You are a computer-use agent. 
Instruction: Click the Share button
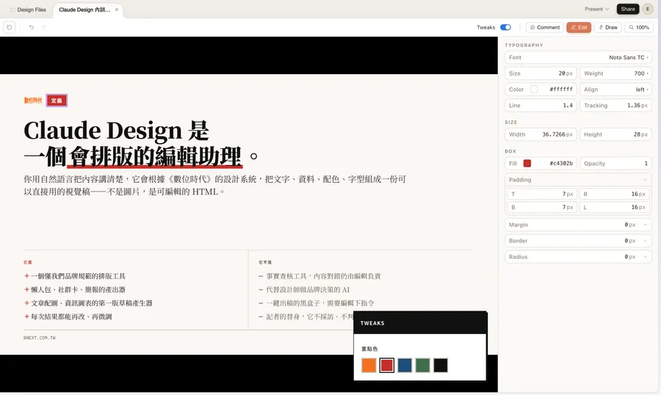tap(628, 9)
